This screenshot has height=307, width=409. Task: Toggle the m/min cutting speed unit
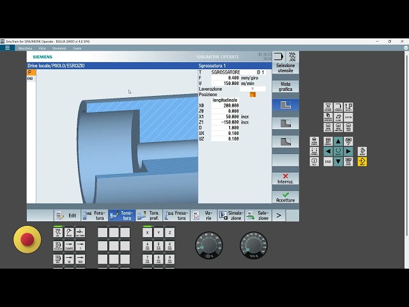click(247, 83)
